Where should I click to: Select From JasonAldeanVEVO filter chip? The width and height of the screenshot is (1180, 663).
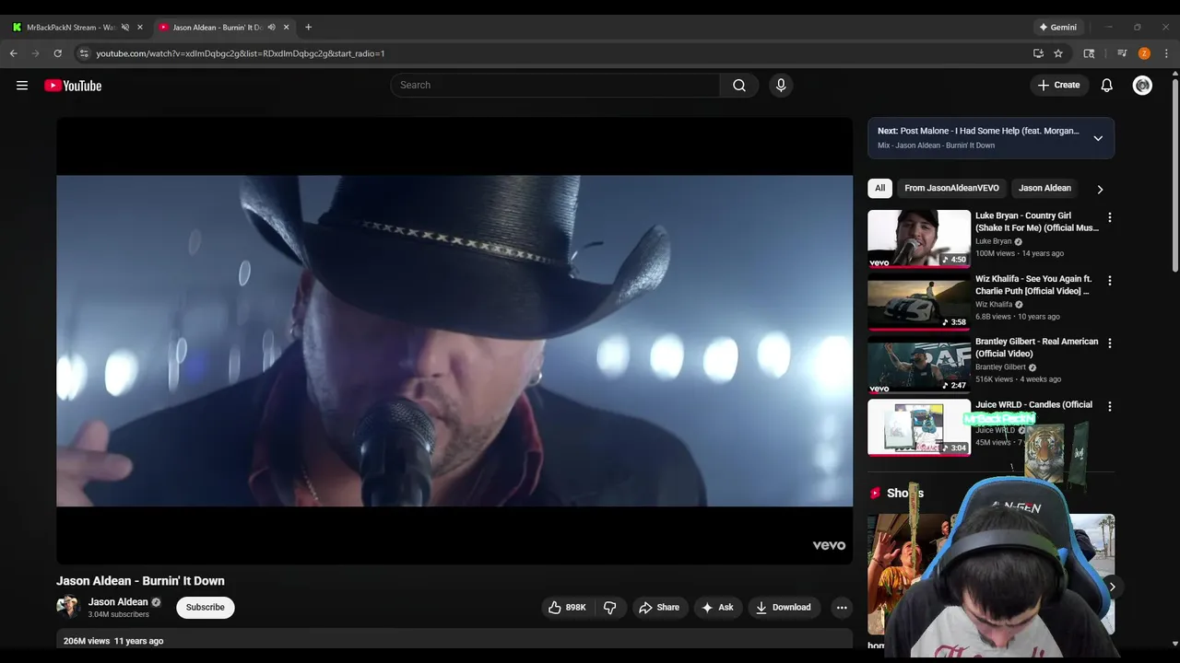(951, 188)
